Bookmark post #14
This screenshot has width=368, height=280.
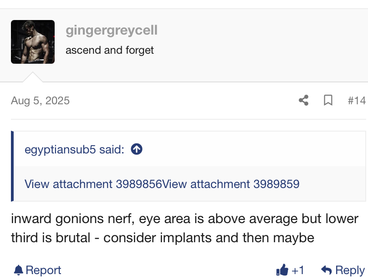[x=328, y=100]
